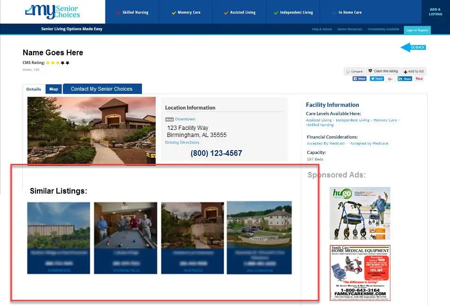The height and width of the screenshot is (306, 450).
Task: Share listing on Google Plus
Action: (x=390, y=79)
